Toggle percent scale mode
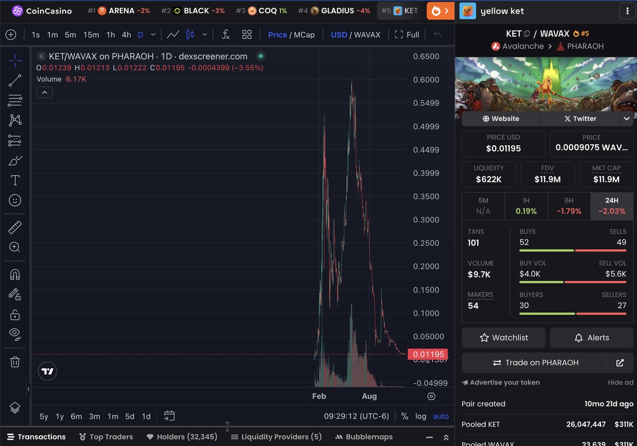This screenshot has height=446, width=637. 404,416
